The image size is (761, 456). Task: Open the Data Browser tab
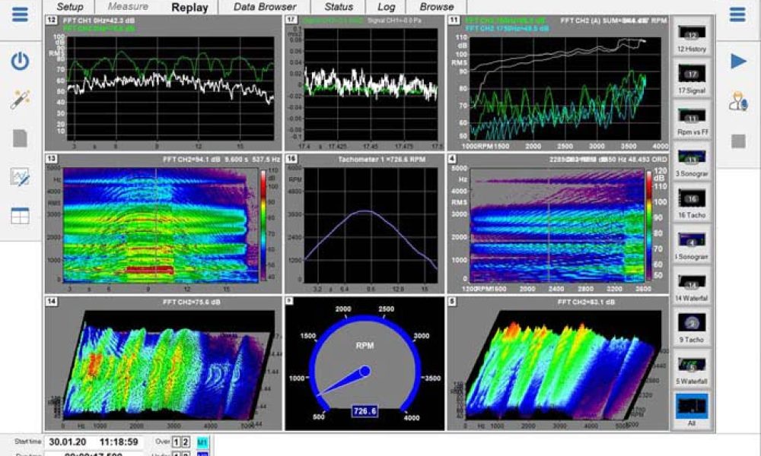pos(266,7)
